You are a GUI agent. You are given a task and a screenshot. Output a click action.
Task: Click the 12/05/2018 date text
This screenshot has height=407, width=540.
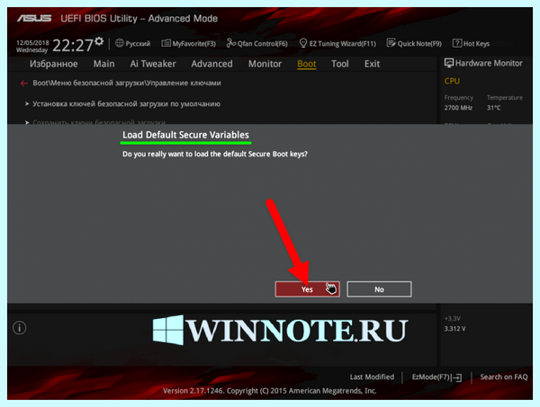pos(32,42)
